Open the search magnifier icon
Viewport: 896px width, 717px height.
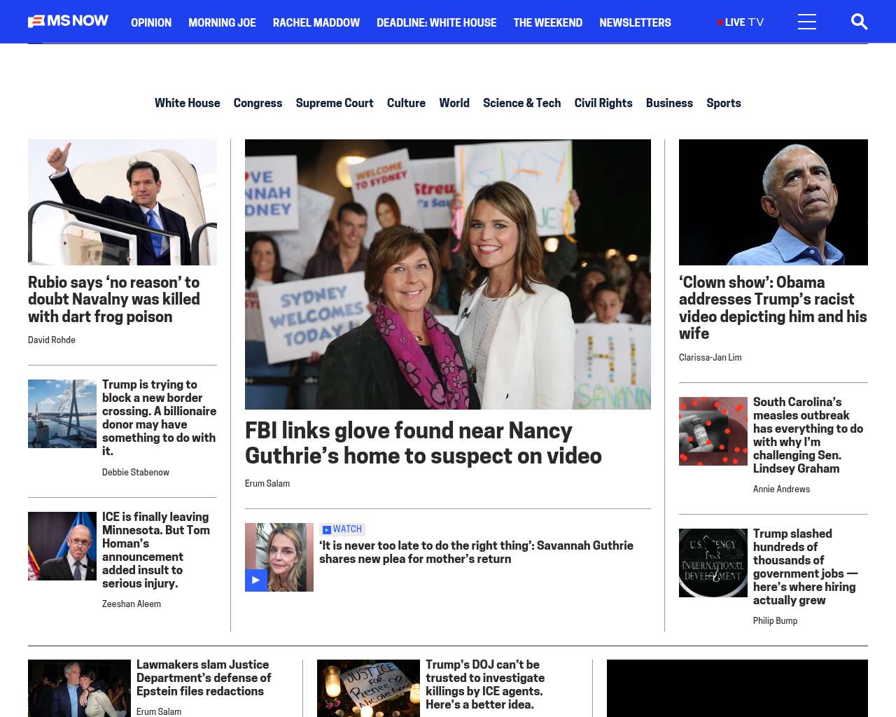click(x=859, y=22)
